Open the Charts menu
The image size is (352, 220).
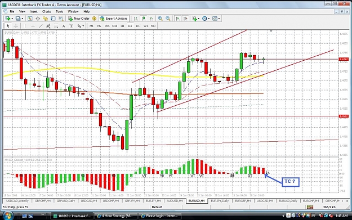tap(47, 11)
